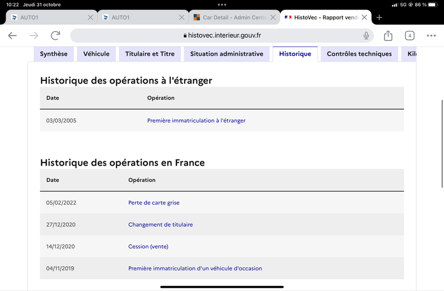Viewport: 444px width, 291px height.
Task: Open the Situation administrative tab
Action: [x=226, y=54]
